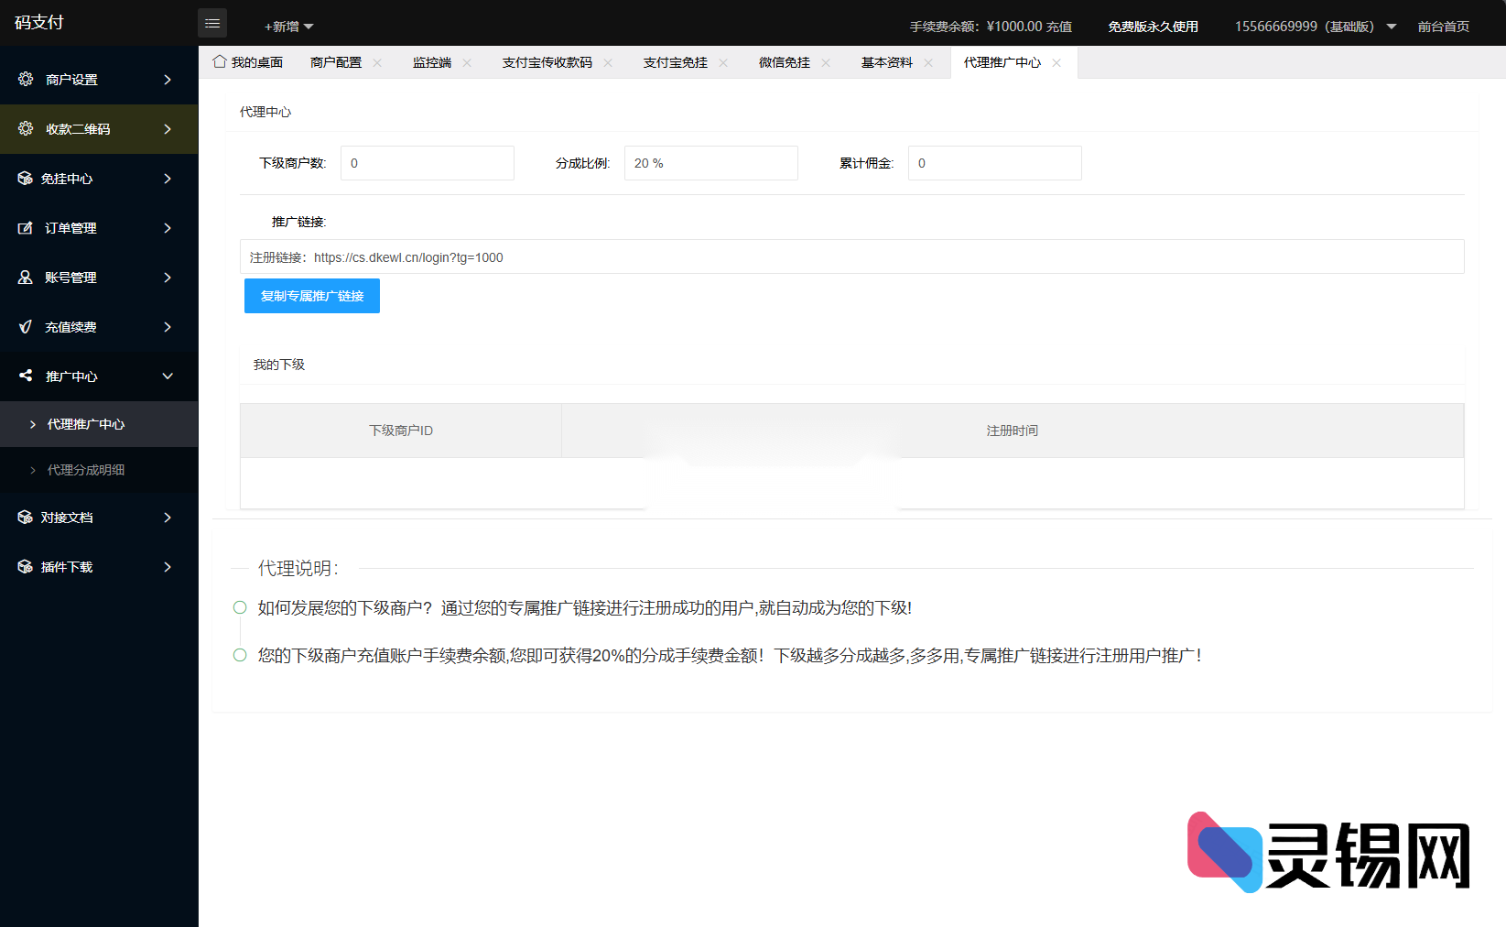Click the 复制专属推广链接 button
The image size is (1506, 927).
(311, 295)
